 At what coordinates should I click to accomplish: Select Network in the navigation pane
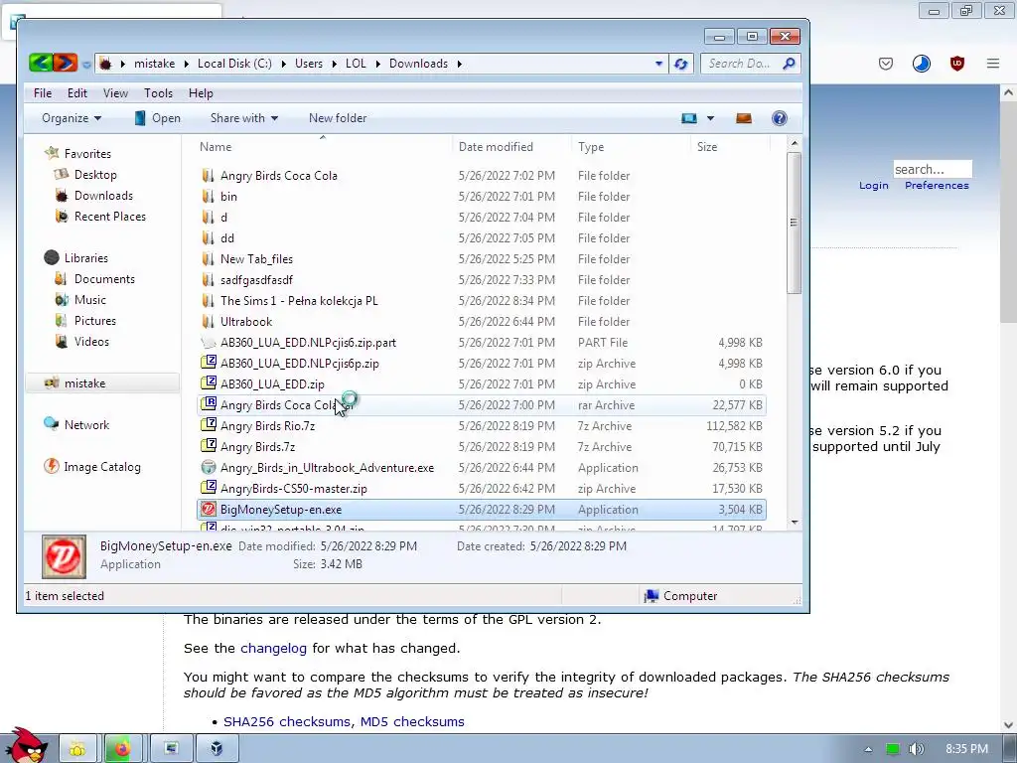(86, 425)
